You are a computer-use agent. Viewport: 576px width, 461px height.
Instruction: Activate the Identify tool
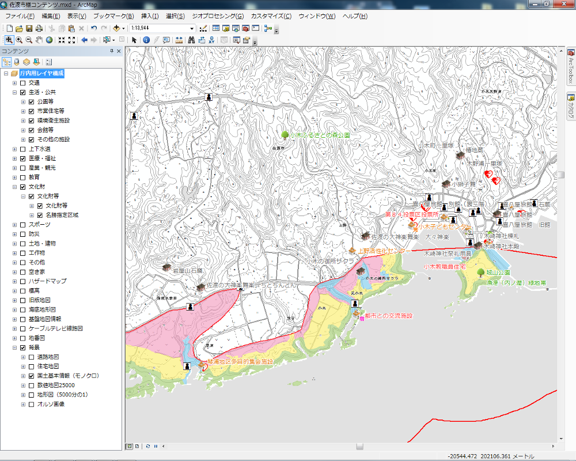[x=145, y=39]
